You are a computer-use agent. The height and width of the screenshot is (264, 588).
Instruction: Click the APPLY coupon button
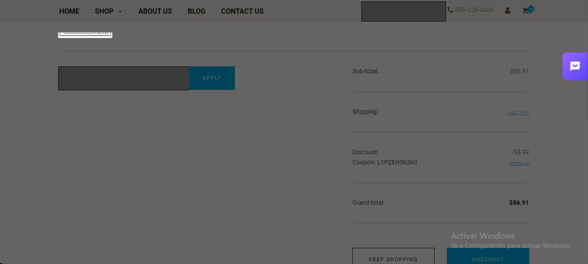point(212,78)
